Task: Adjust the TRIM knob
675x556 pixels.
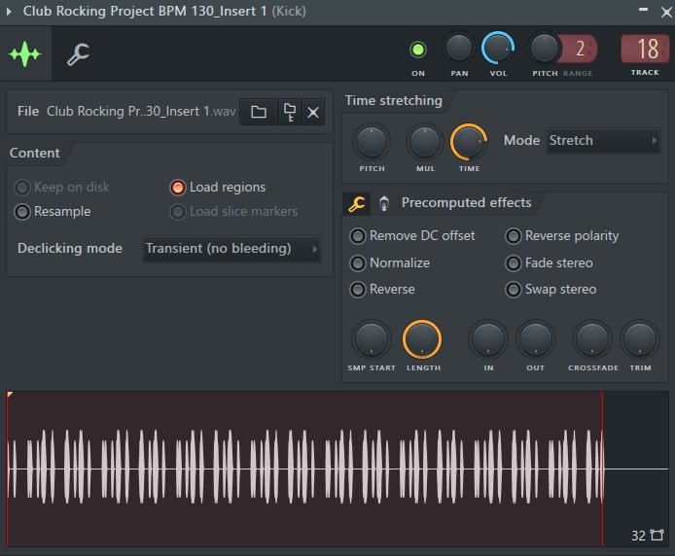Action: (x=640, y=339)
